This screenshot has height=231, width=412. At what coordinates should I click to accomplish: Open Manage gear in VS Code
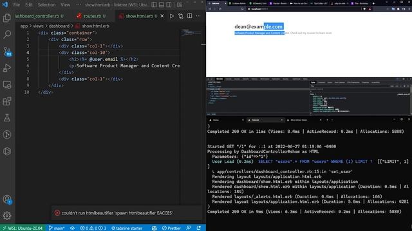coord(7,216)
